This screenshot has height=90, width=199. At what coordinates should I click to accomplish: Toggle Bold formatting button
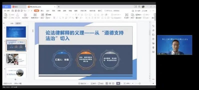point(54,18)
